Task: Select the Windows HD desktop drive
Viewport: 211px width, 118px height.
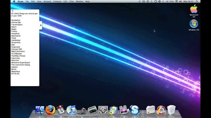Action: [194, 25]
